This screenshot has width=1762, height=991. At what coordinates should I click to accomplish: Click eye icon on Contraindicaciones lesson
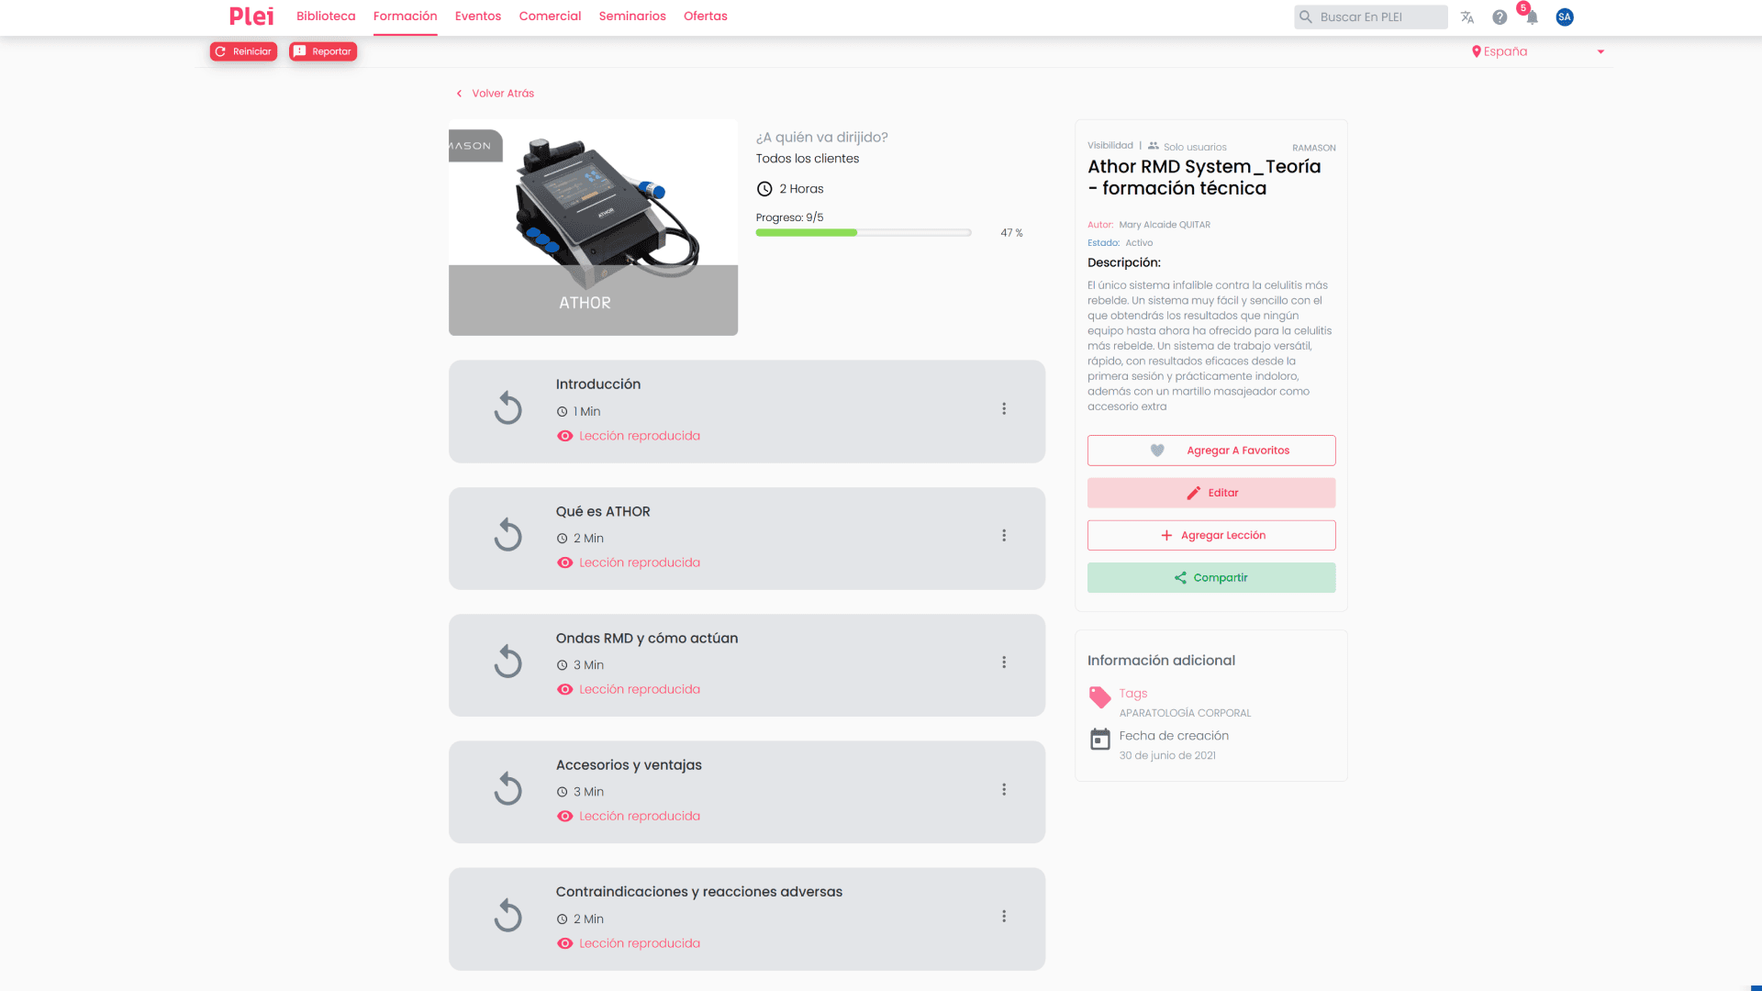564,943
